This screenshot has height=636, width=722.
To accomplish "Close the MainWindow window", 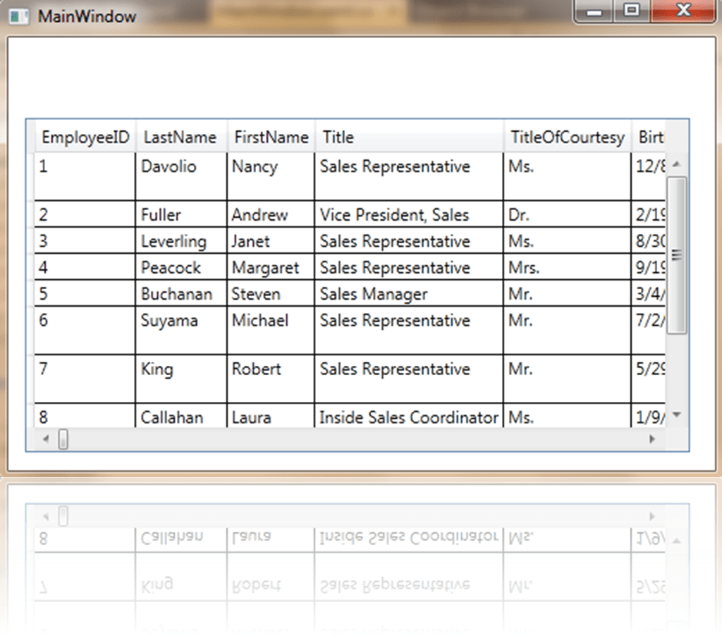I will click(x=682, y=11).
